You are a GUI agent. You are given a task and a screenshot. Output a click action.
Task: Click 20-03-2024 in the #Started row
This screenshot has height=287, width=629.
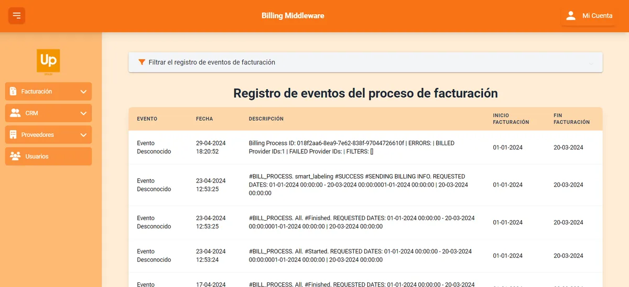568,256
